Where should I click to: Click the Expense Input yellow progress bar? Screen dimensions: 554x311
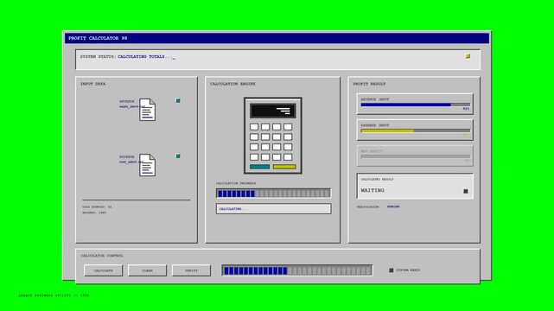[x=416, y=130]
